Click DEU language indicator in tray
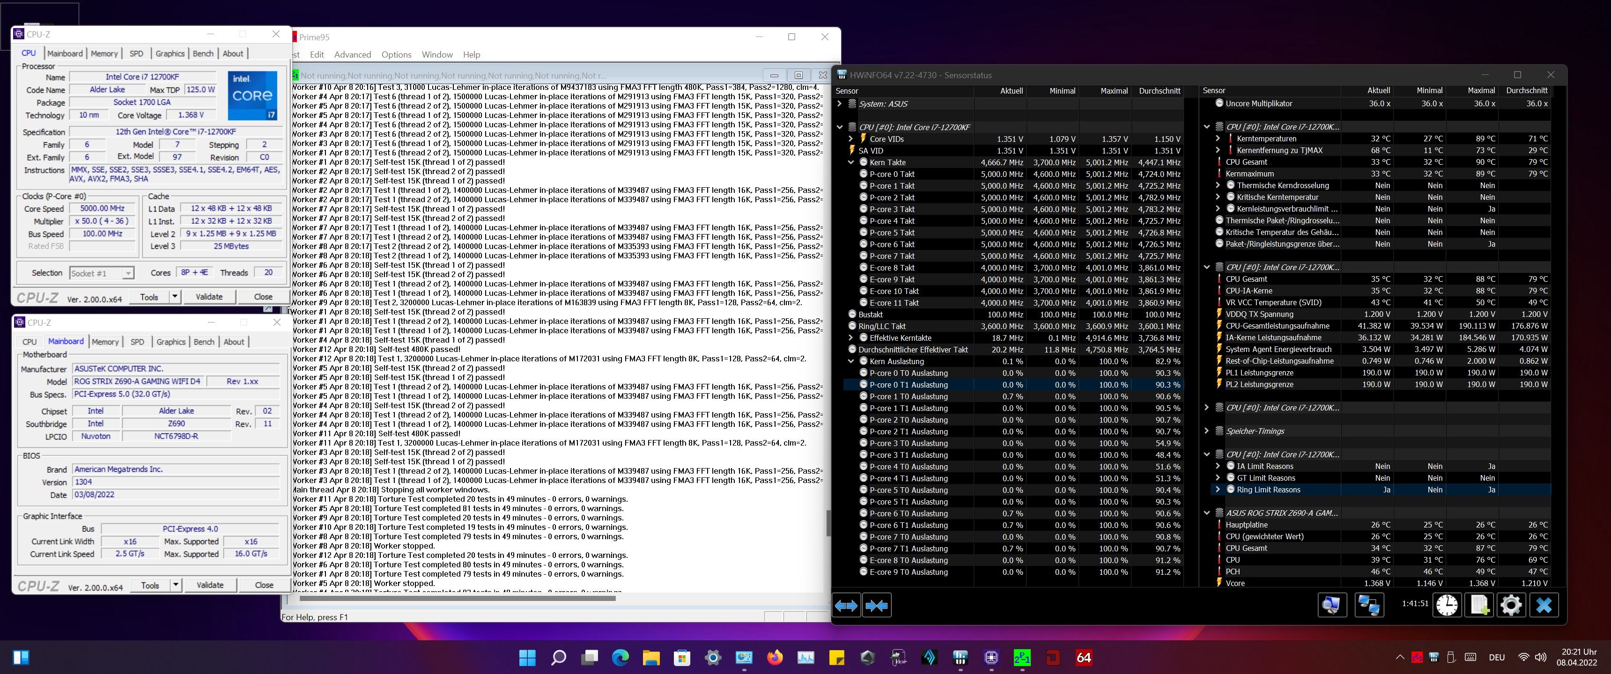 pyautogui.click(x=1497, y=657)
